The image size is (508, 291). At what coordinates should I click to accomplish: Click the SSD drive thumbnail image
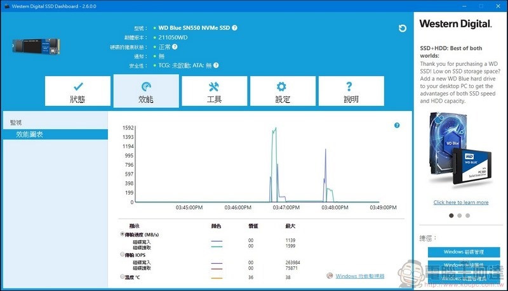36,46
